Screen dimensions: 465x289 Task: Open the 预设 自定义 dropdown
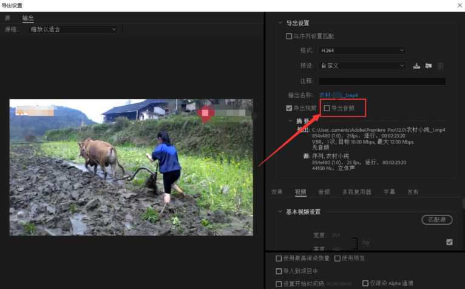[x=362, y=66]
